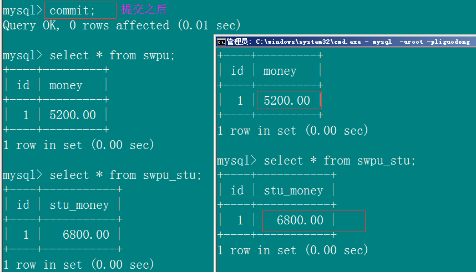Click the Query OK result line
Viewport: 476px width, 272px height.
pyautogui.click(x=121, y=25)
